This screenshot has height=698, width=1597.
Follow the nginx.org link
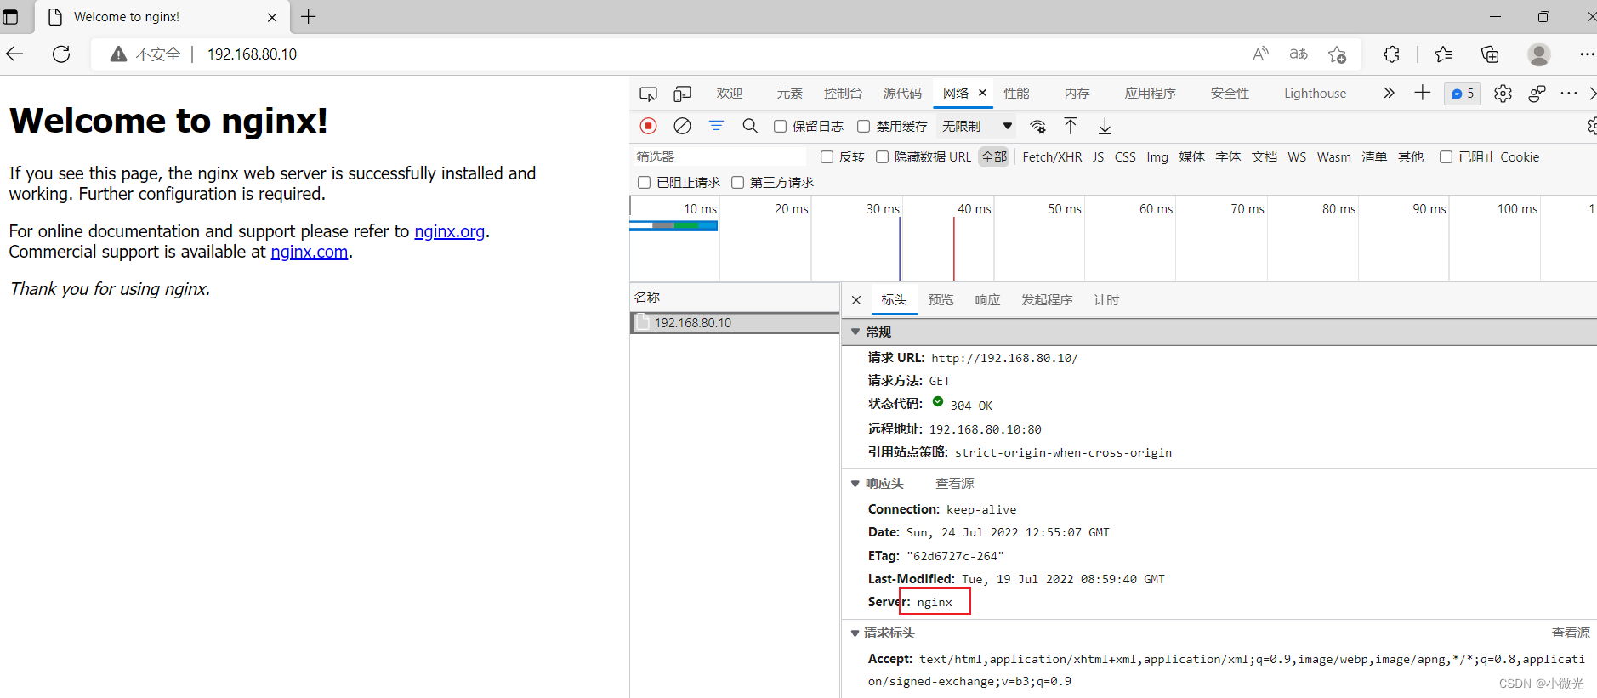pos(449,231)
